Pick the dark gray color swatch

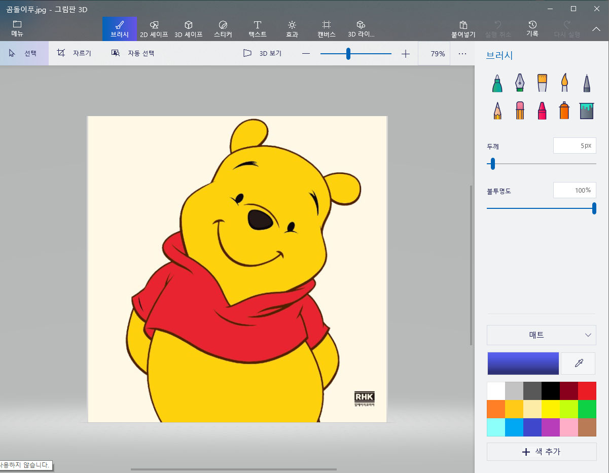tap(532, 391)
